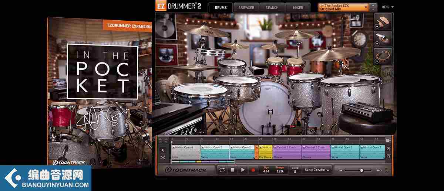Toggle the Click metronome
This screenshot has width=444, height=191.
[x=295, y=170]
